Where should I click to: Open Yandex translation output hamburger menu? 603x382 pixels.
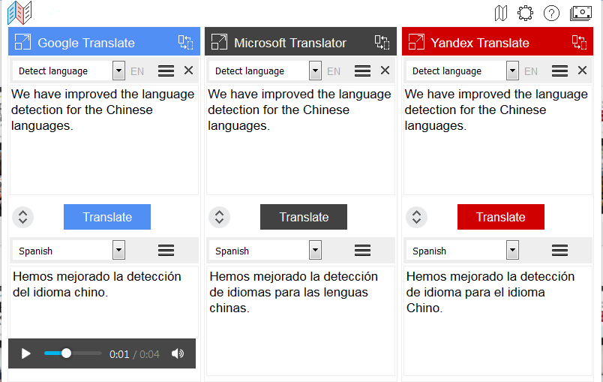coord(560,251)
